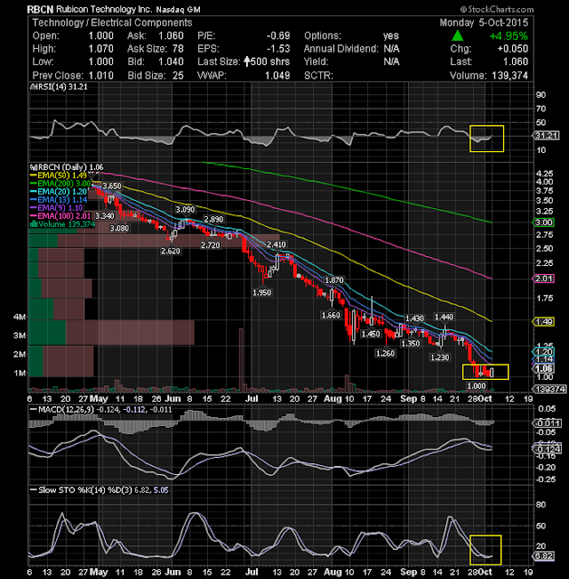Image resolution: width=569 pixels, height=579 pixels.
Task: Click the cyan 1.20 tag on the price axis
Action: pyautogui.click(x=544, y=352)
